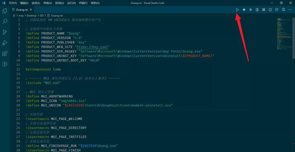The width and height of the screenshot is (295, 152).
Task: Open the 查看(V) menu
Action: [x=48, y=3]
